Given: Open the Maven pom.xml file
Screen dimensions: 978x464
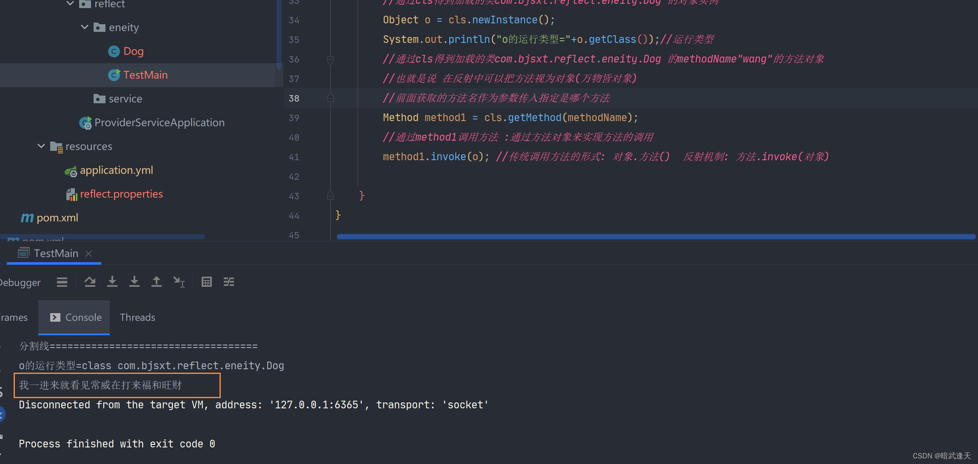Looking at the screenshot, I should [x=57, y=218].
